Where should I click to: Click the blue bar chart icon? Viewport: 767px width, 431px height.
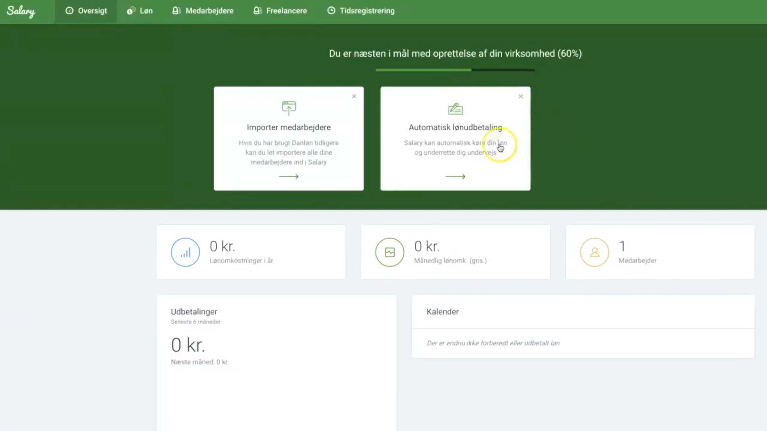[x=185, y=252]
